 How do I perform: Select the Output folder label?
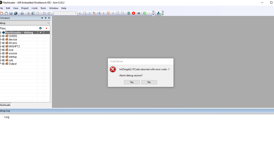[13, 64]
